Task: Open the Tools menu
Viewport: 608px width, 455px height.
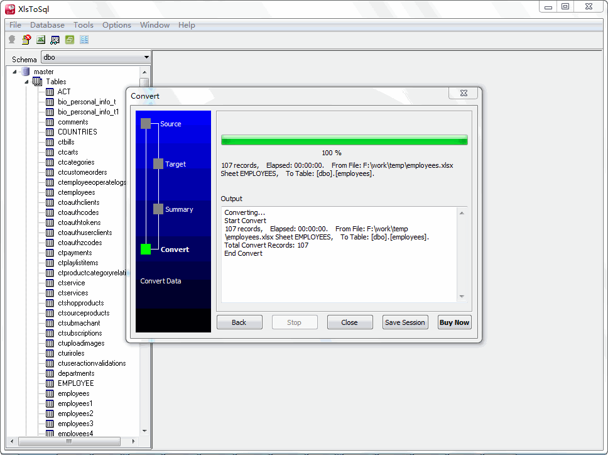Action: [84, 25]
